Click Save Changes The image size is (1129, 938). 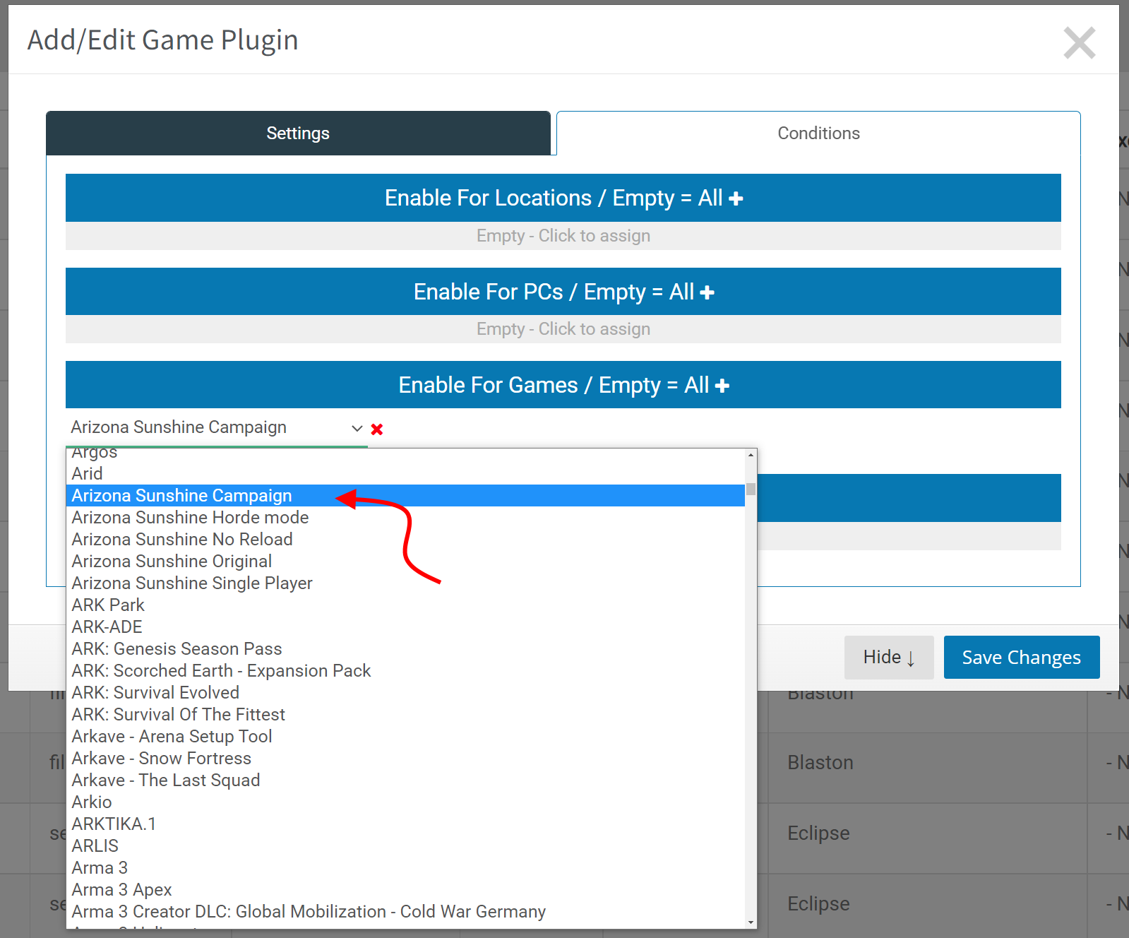1021,657
